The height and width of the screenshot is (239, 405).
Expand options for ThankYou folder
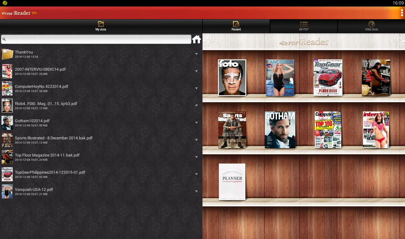[x=197, y=54]
